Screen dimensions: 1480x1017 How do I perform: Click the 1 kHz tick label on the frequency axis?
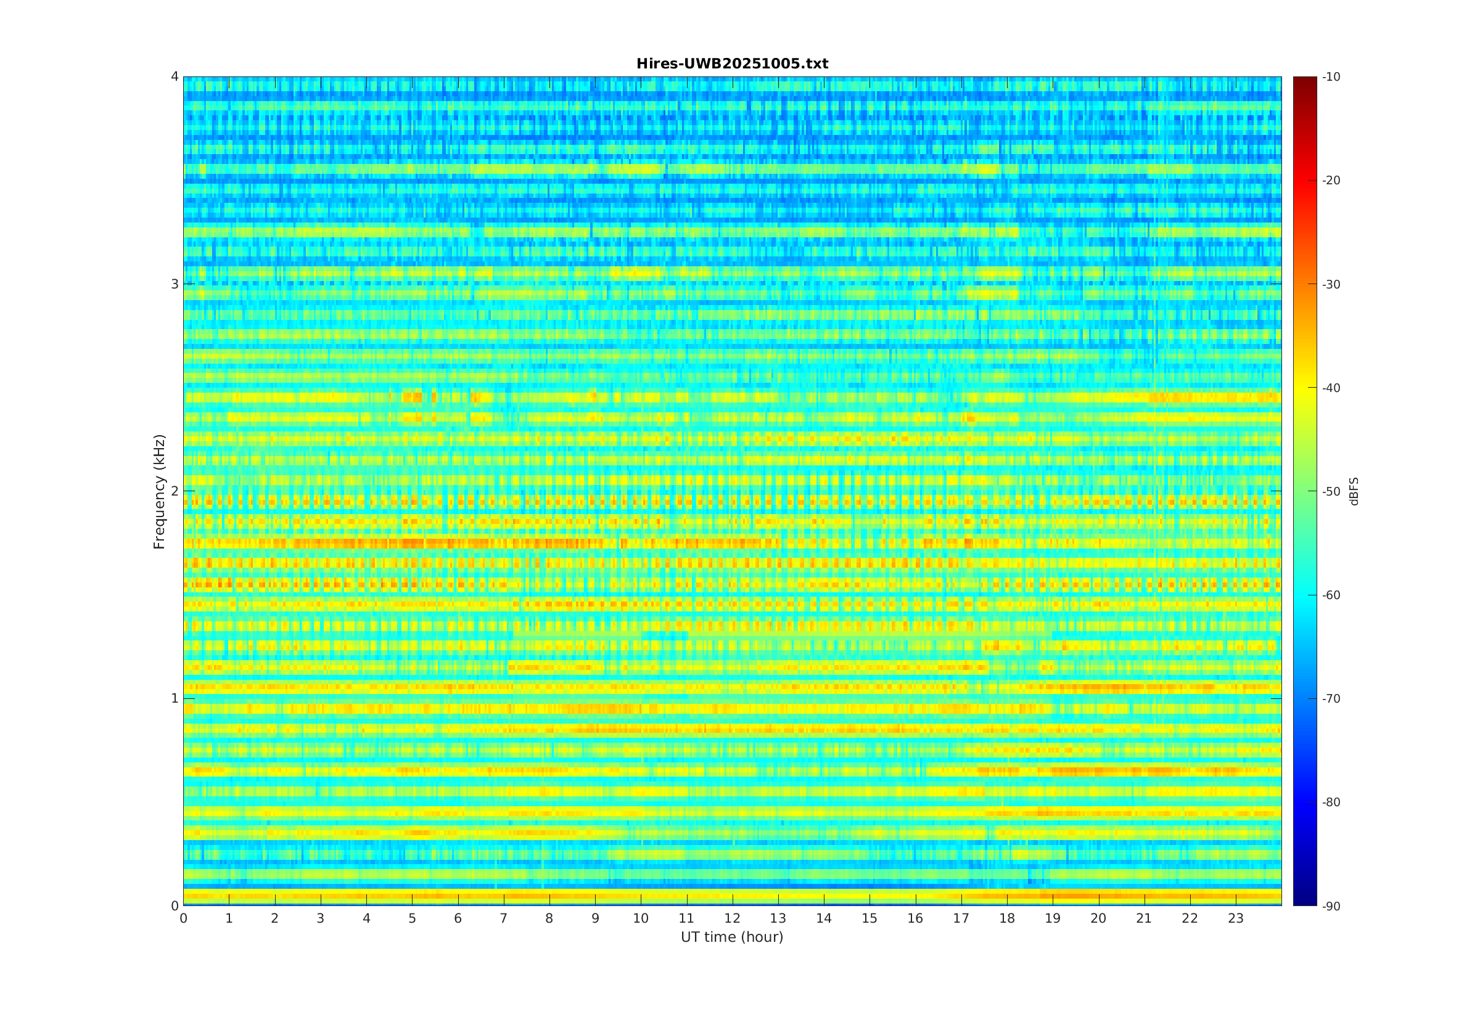tap(174, 698)
